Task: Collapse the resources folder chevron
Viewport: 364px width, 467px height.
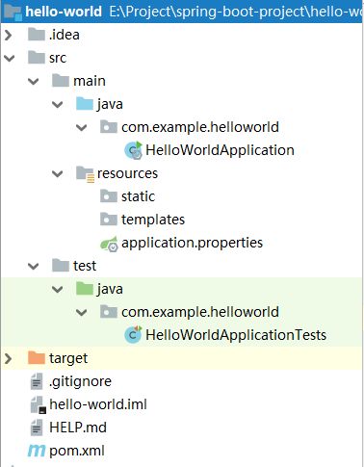Action: 58,173
